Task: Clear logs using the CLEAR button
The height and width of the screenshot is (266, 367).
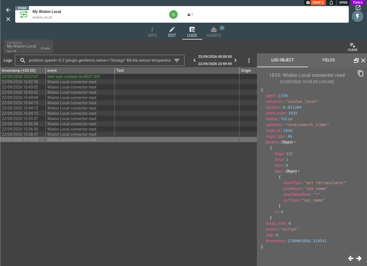Action: tap(353, 47)
